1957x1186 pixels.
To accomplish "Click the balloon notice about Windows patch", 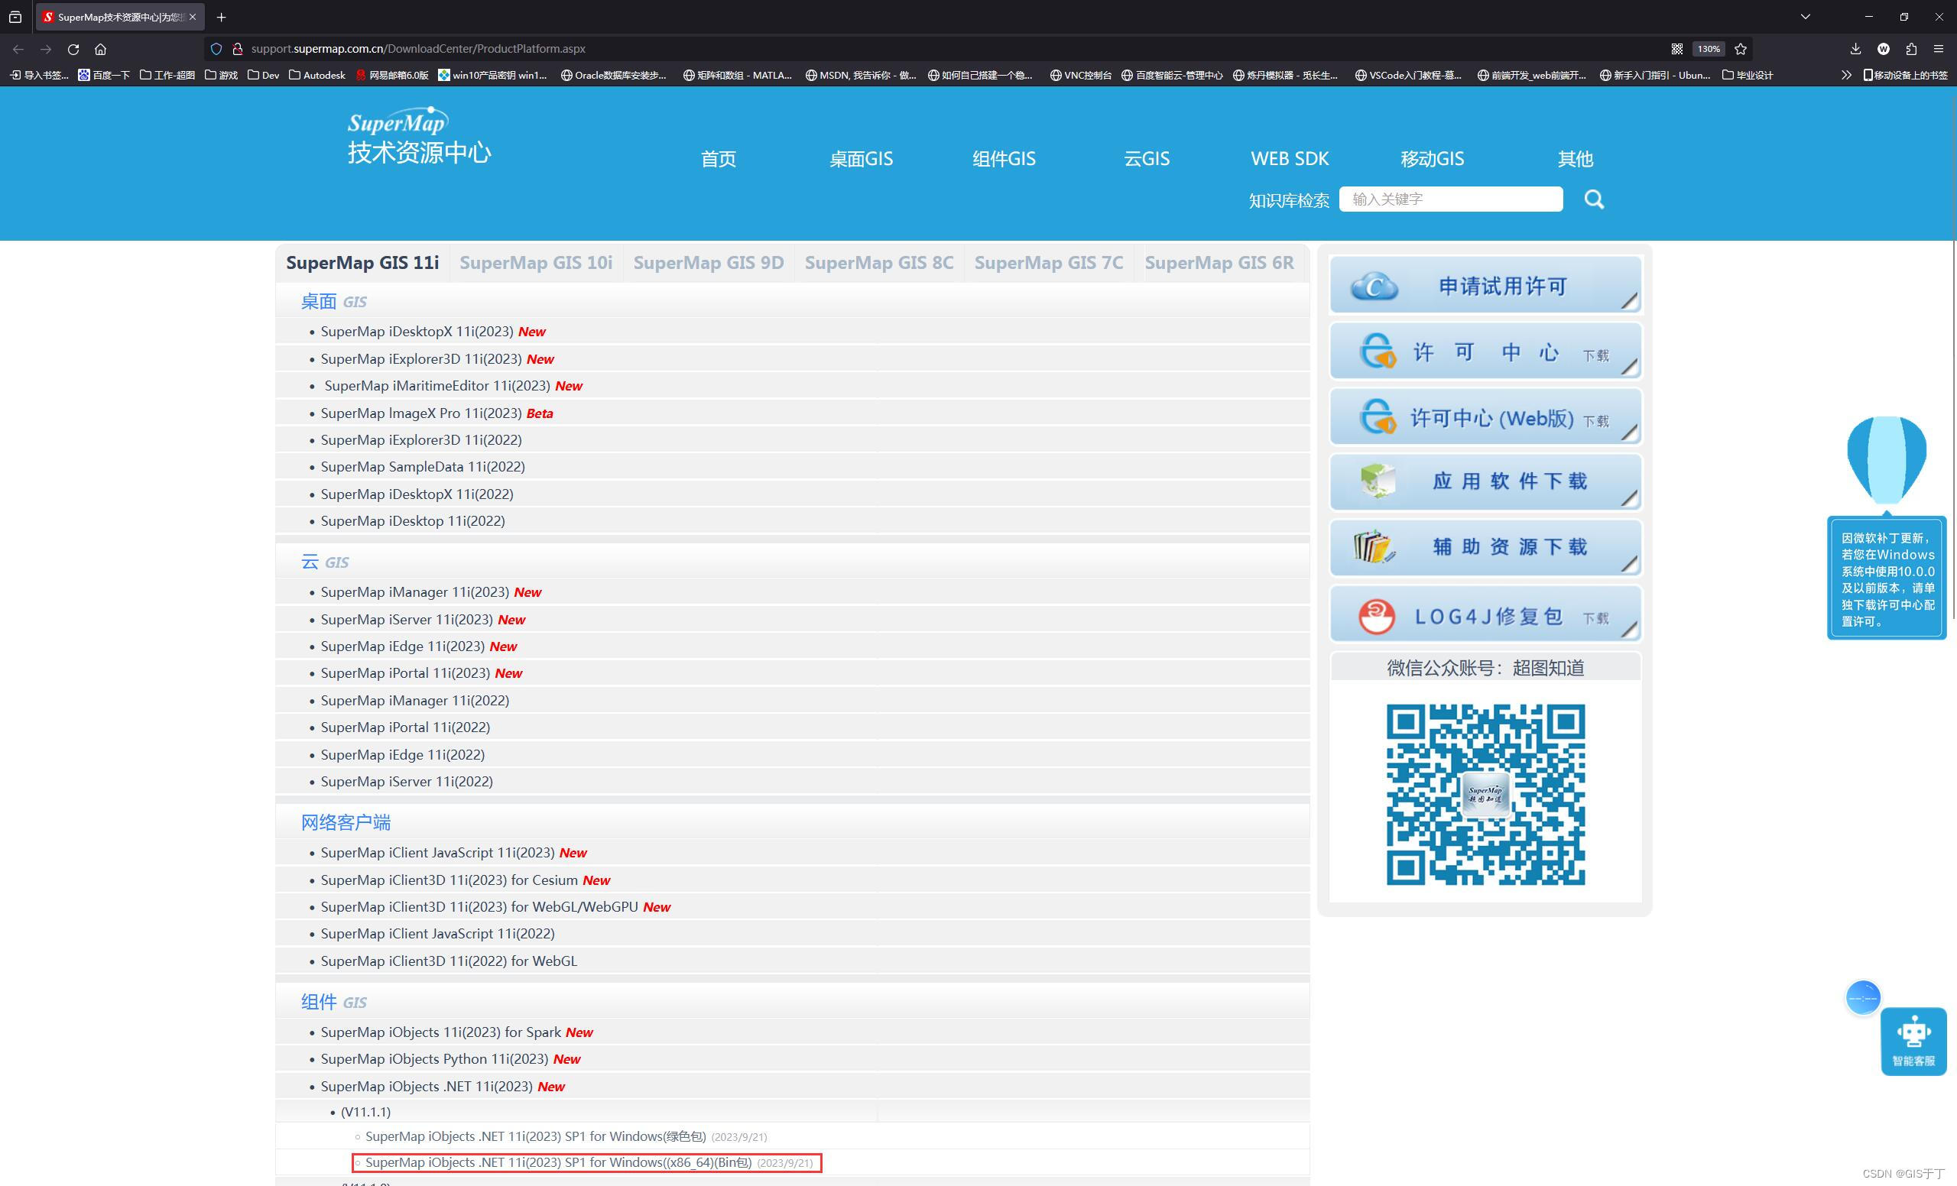I will click(1887, 578).
